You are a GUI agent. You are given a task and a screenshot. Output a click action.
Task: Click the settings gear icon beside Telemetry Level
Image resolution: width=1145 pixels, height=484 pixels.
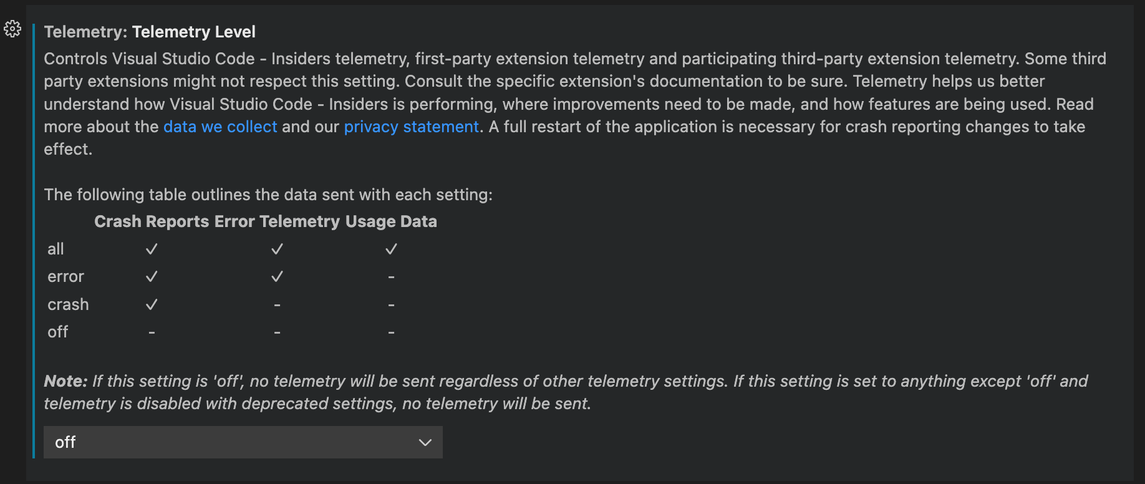pos(11,29)
